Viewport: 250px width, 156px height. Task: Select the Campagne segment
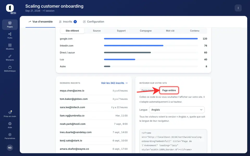point(146,31)
